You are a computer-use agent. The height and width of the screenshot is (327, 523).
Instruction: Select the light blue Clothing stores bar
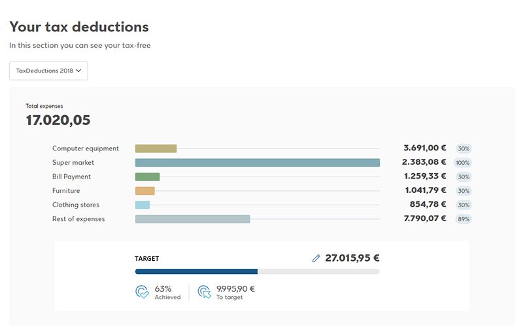[143, 205]
